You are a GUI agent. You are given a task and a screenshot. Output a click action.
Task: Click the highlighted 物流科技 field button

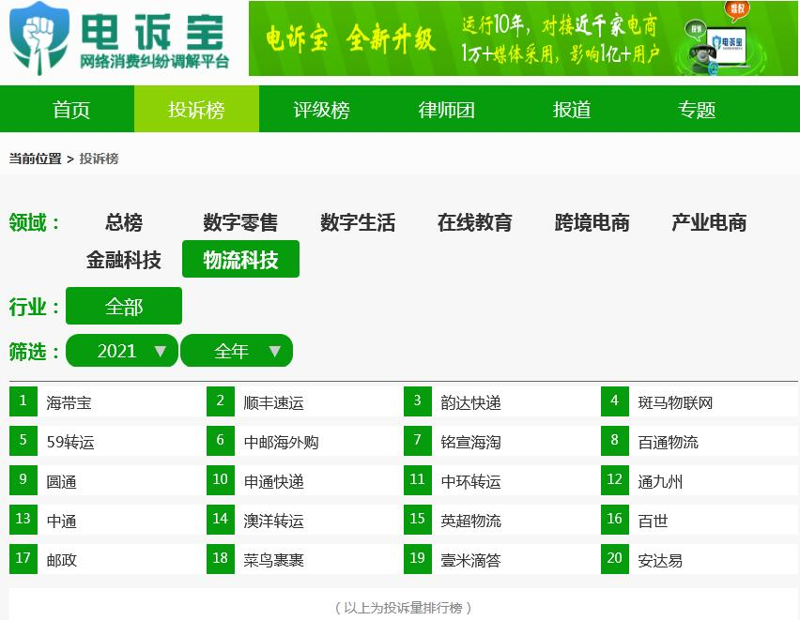click(x=240, y=259)
